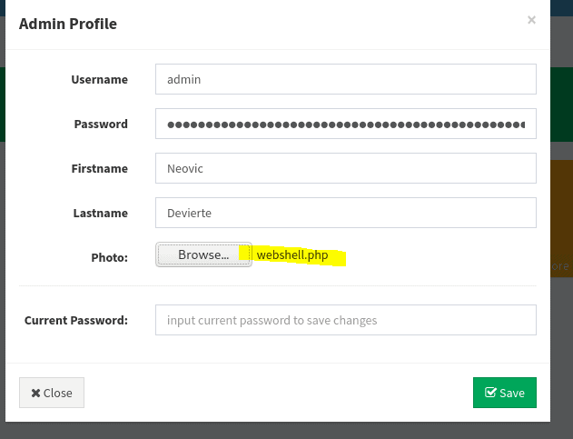Click the Photo: label

[x=109, y=257]
